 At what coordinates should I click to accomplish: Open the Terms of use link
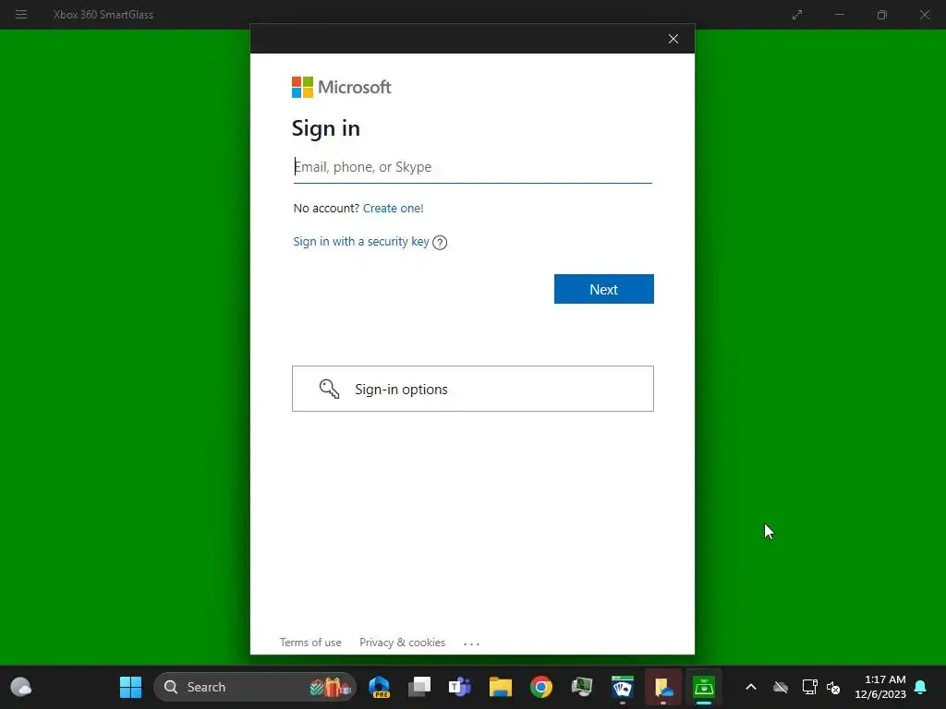tap(310, 643)
